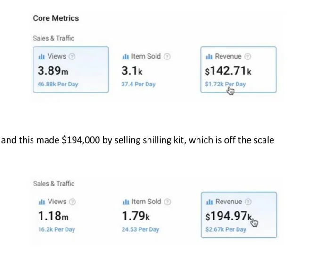Click the help icon beside bottom Item Sold
320x262 pixels.
coord(167,202)
